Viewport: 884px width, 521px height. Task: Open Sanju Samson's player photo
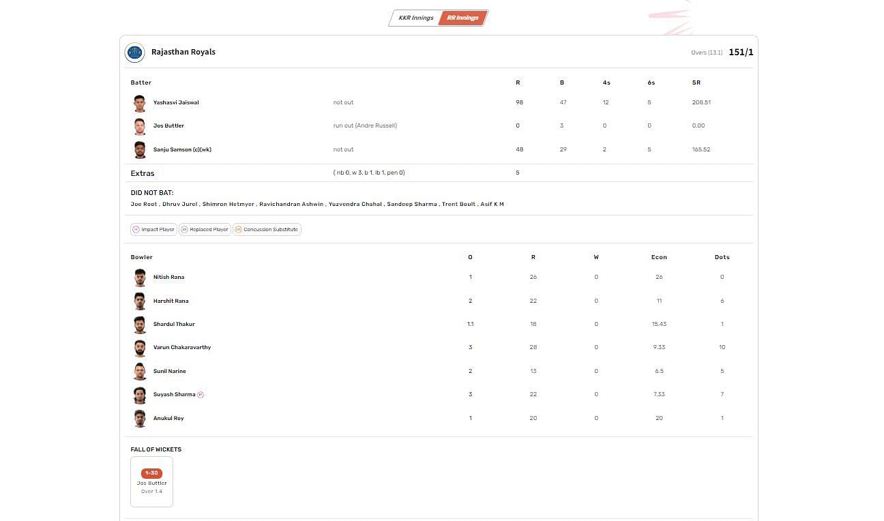[140, 150]
